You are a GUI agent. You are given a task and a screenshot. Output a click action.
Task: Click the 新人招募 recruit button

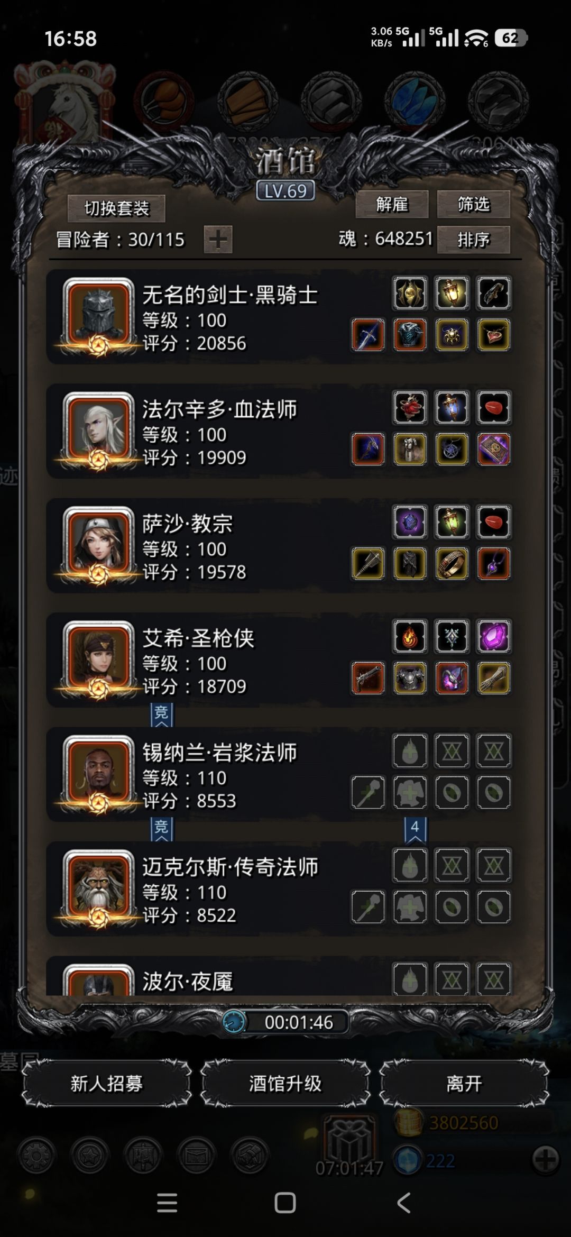pos(106,1084)
